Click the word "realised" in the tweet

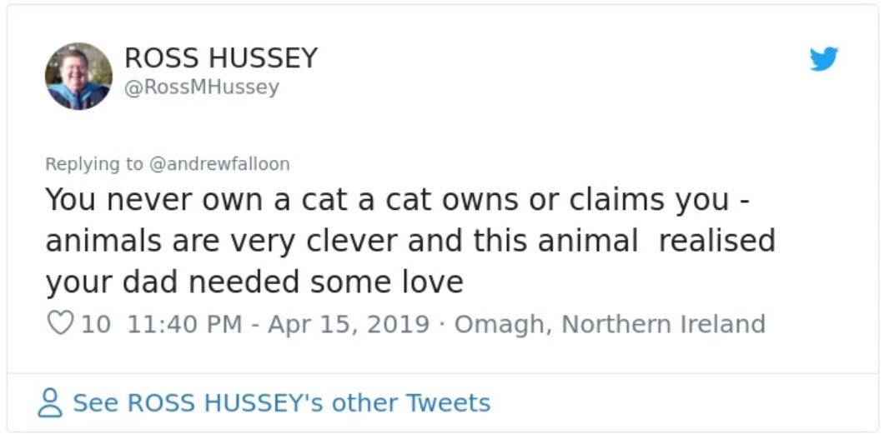(716, 241)
